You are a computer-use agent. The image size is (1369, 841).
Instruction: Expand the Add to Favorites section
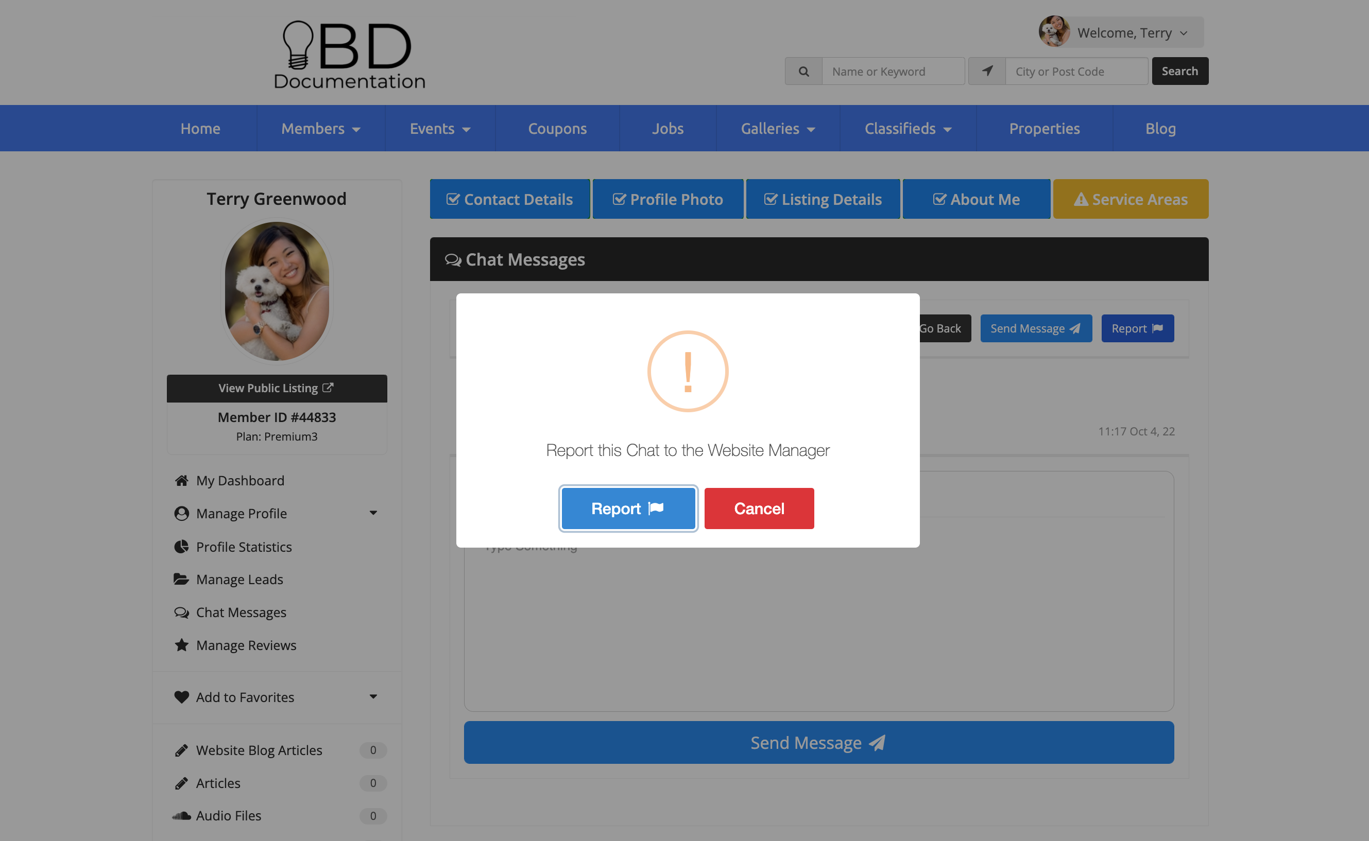tap(373, 696)
